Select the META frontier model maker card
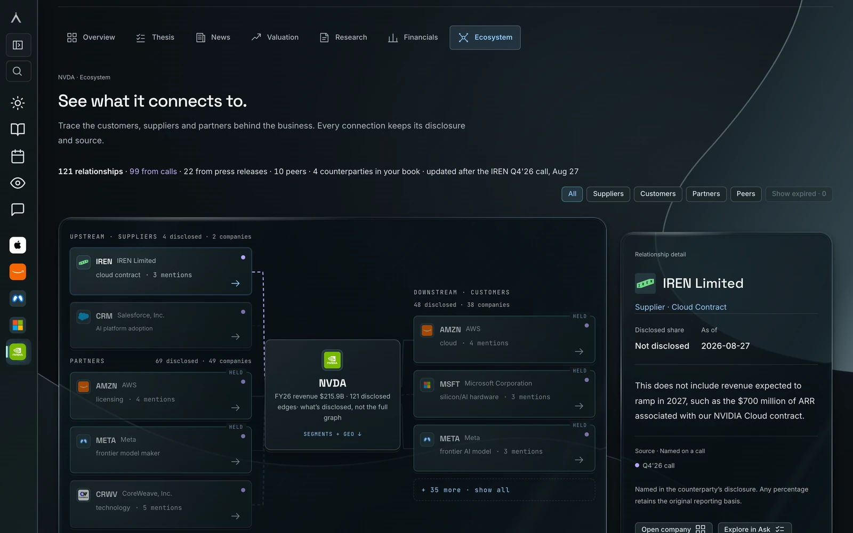This screenshot has height=533, width=853. click(160, 449)
